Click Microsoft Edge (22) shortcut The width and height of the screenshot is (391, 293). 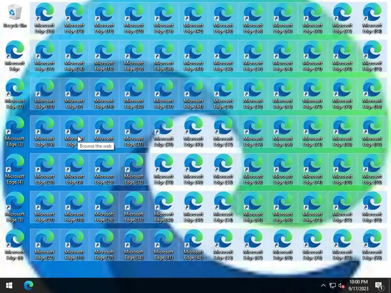(44, 245)
